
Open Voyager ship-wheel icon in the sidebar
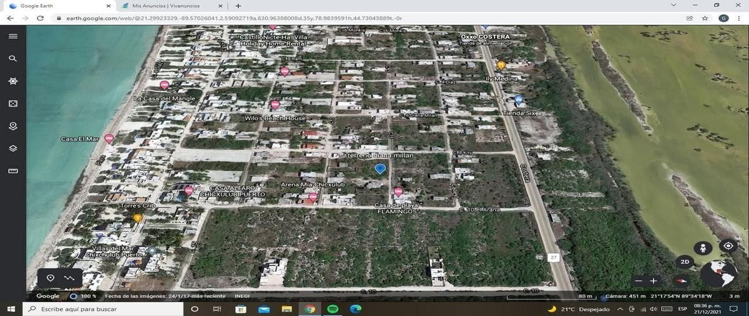click(x=13, y=81)
